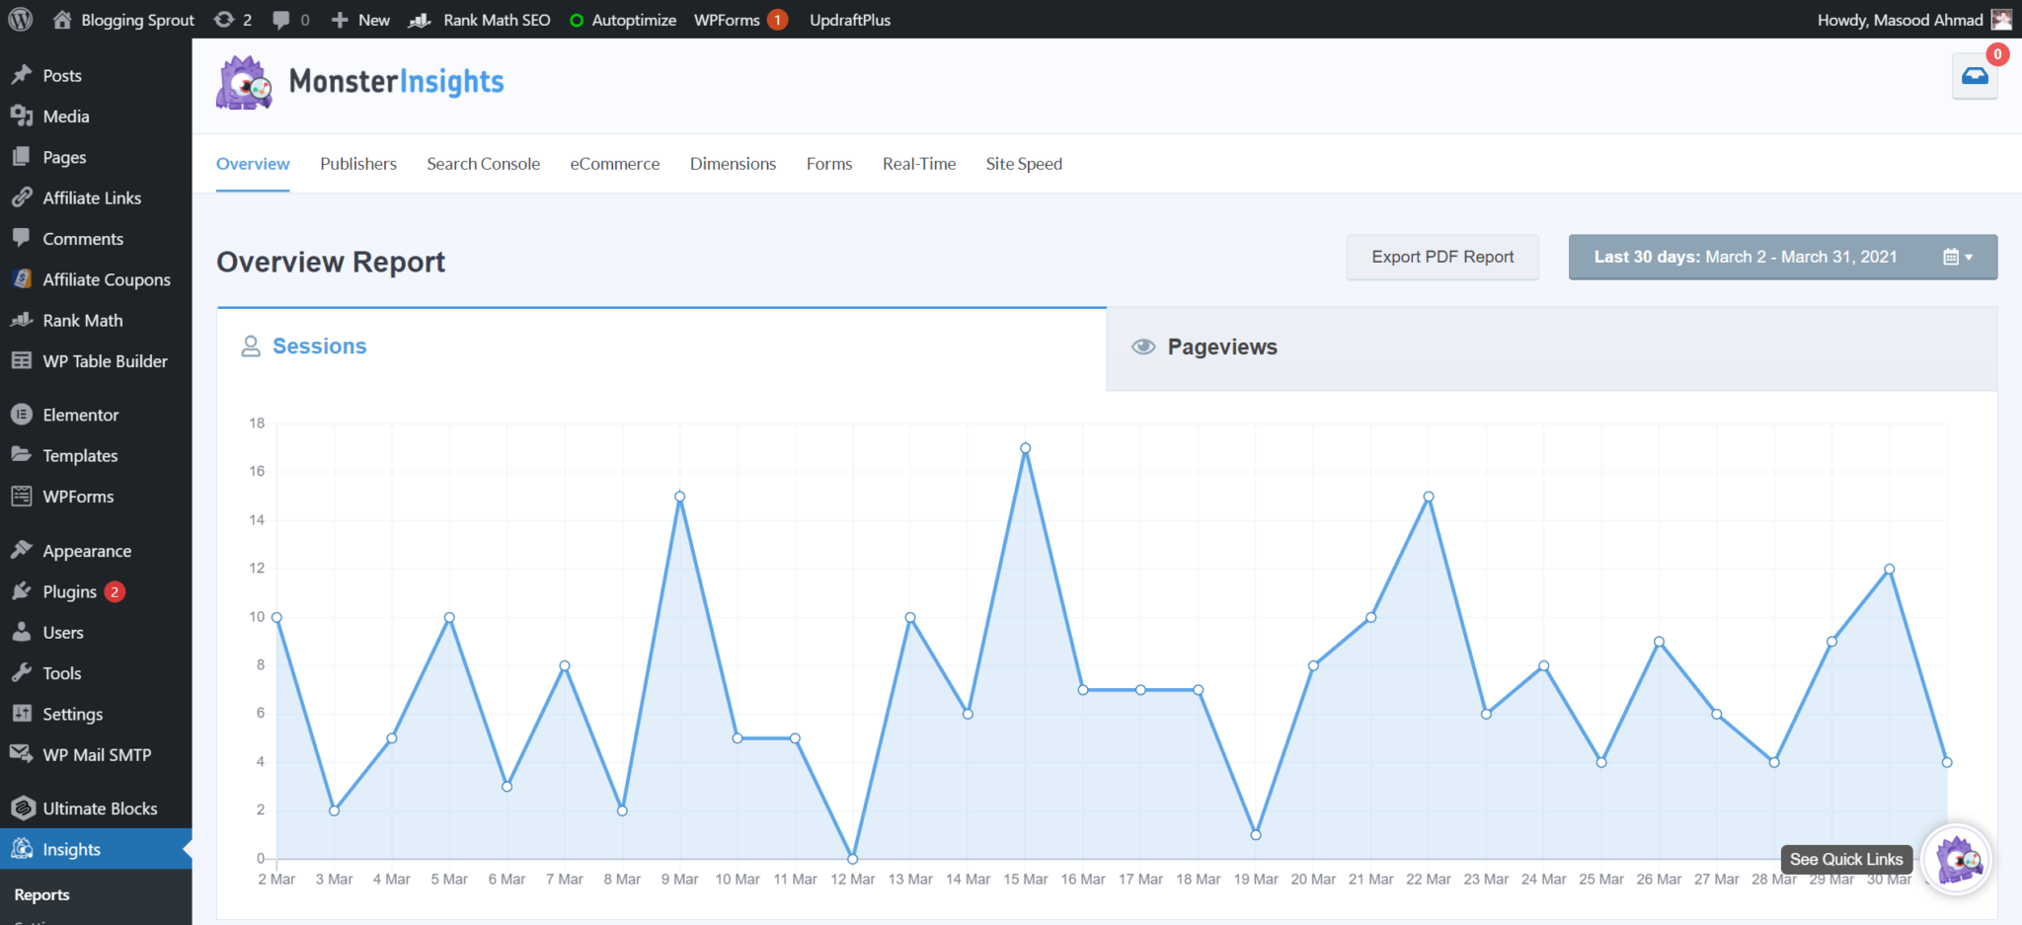Click the WordPress logo icon in admin bar
Image resolution: width=2022 pixels, height=925 pixels.
pyautogui.click(x=21, y=20)
